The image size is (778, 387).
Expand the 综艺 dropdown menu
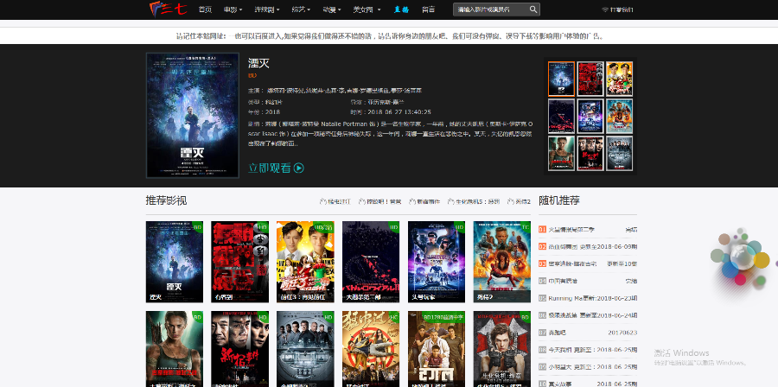click(x=301, y=10)
